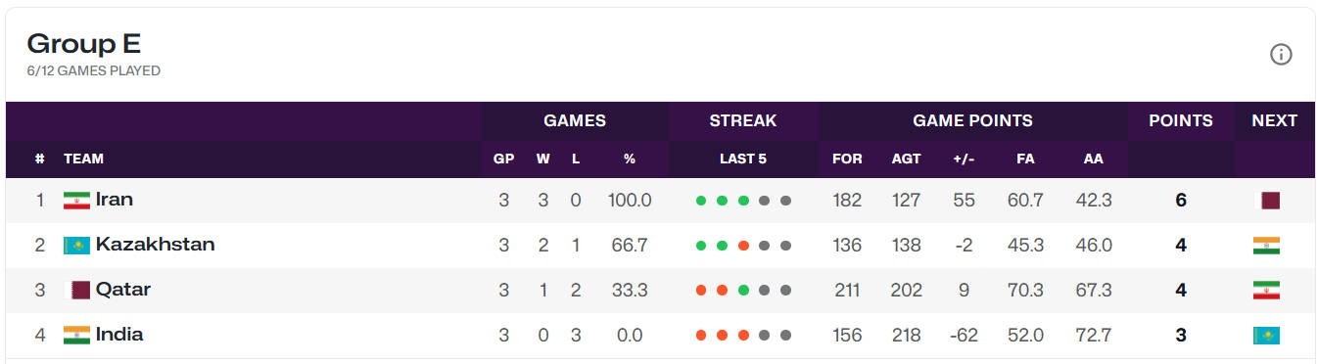Click the POINTS column header

pos(1180,121)
